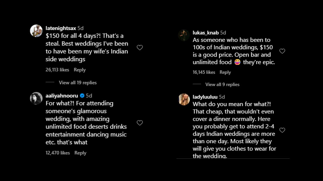The height and width of the screenshot is (181, 323).
Task: Reply to lukas_knab's comment
Action: point(225,72)
